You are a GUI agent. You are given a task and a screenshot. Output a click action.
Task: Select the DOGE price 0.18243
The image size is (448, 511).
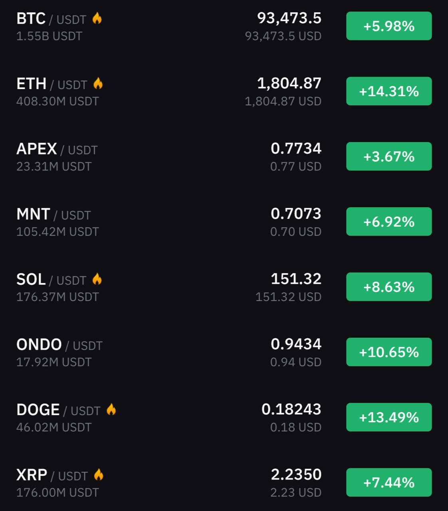pyautogui.click(x=291, y=409)
